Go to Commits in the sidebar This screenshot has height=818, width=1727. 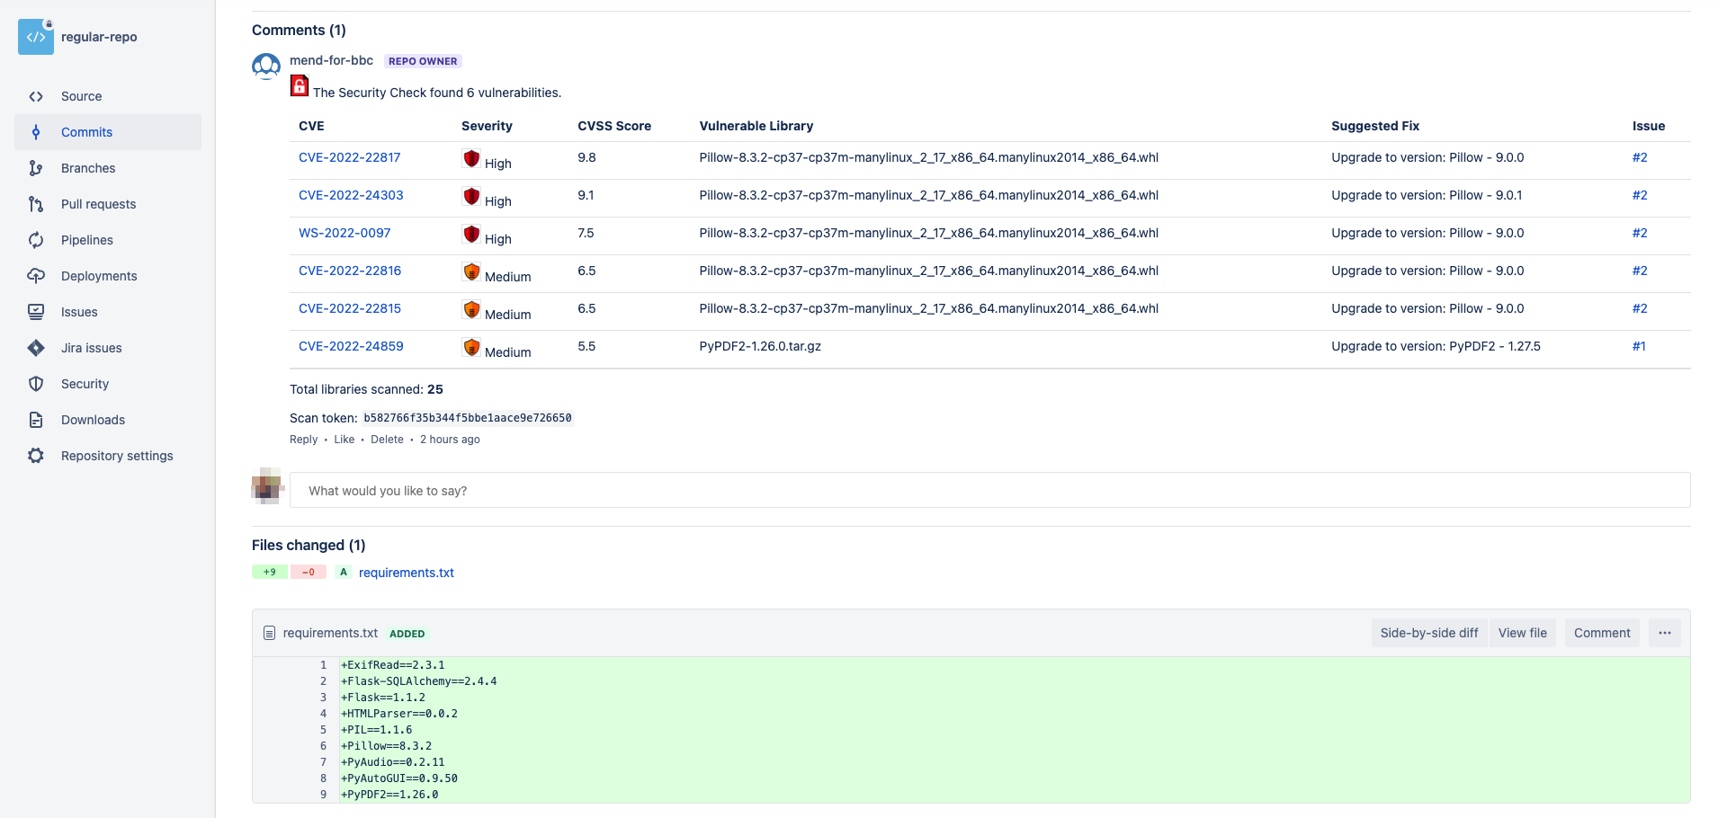pos(86,132)
